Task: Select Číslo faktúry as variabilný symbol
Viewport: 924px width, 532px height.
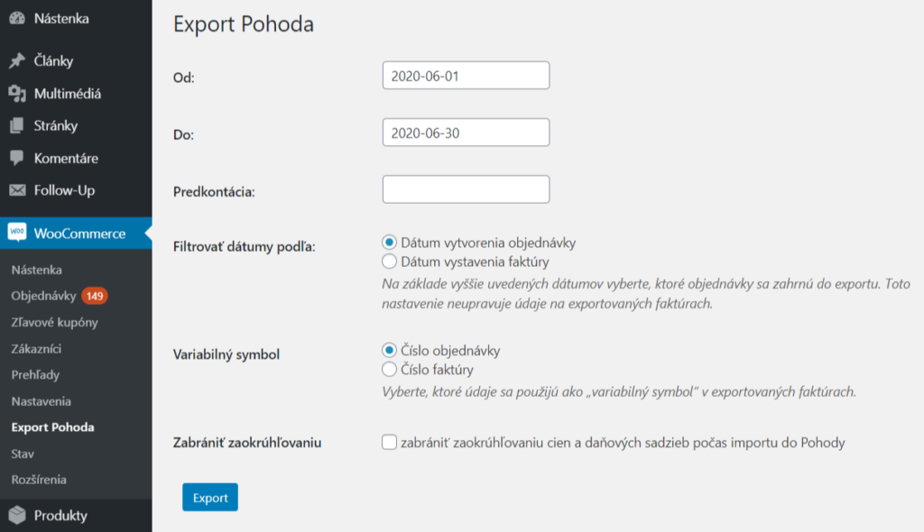Action: [x=389, y=369]
